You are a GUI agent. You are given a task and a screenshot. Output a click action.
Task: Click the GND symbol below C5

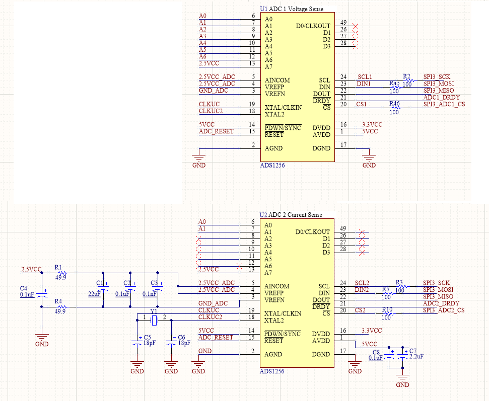click(x=137, y=367)
